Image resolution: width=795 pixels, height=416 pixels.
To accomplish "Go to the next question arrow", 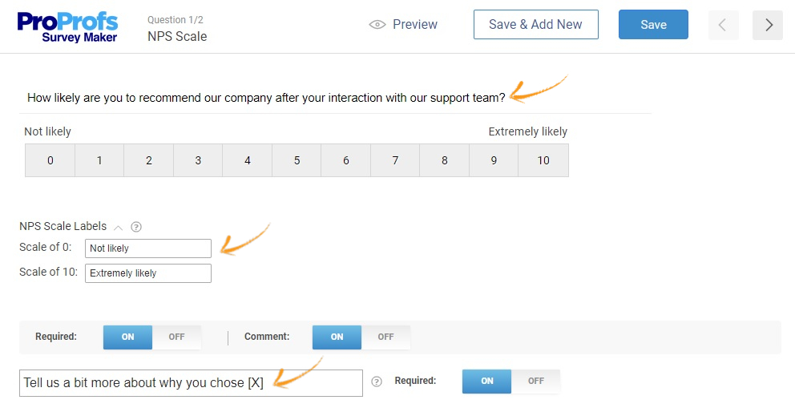I will 768,25.
